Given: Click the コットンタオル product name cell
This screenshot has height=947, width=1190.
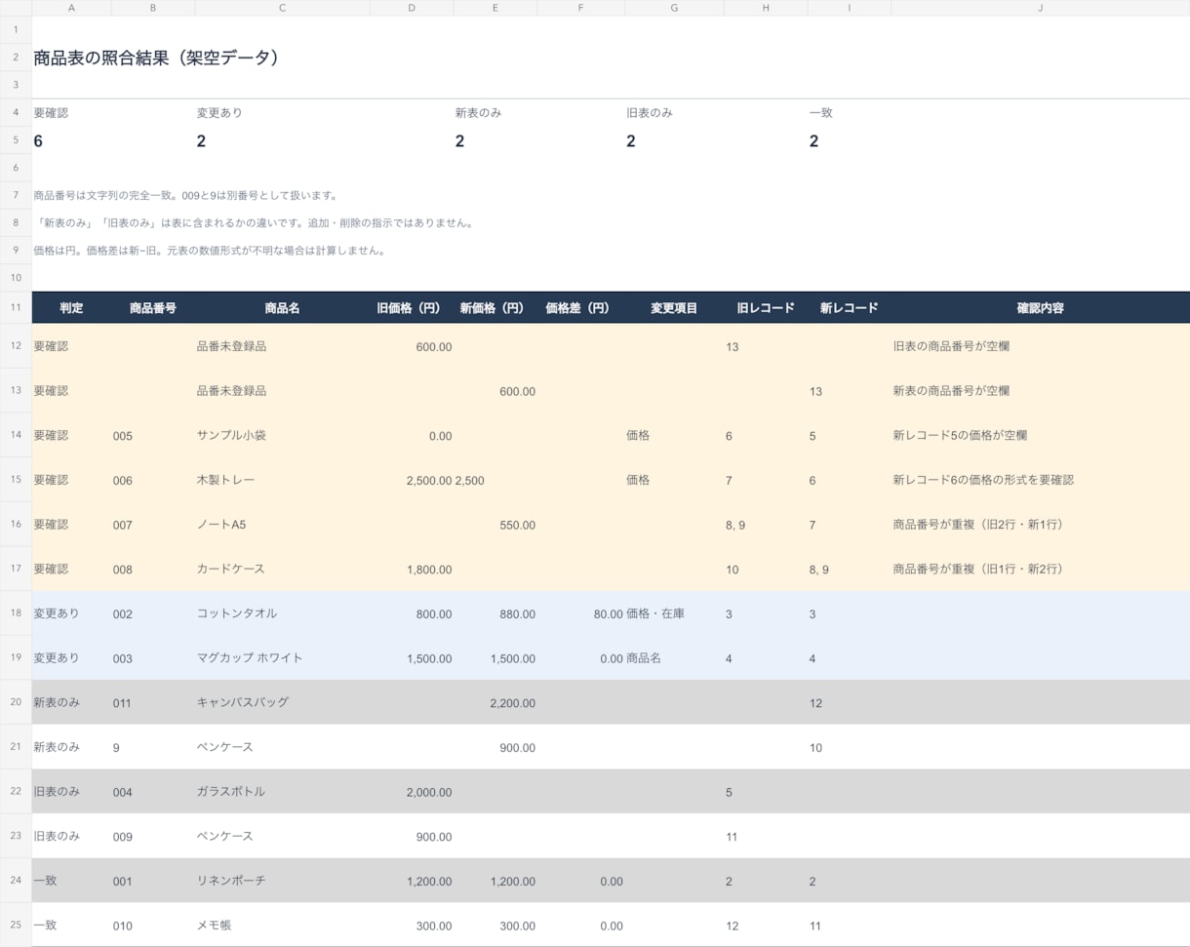Looking at the screenshot, I should tap(283, 613).
